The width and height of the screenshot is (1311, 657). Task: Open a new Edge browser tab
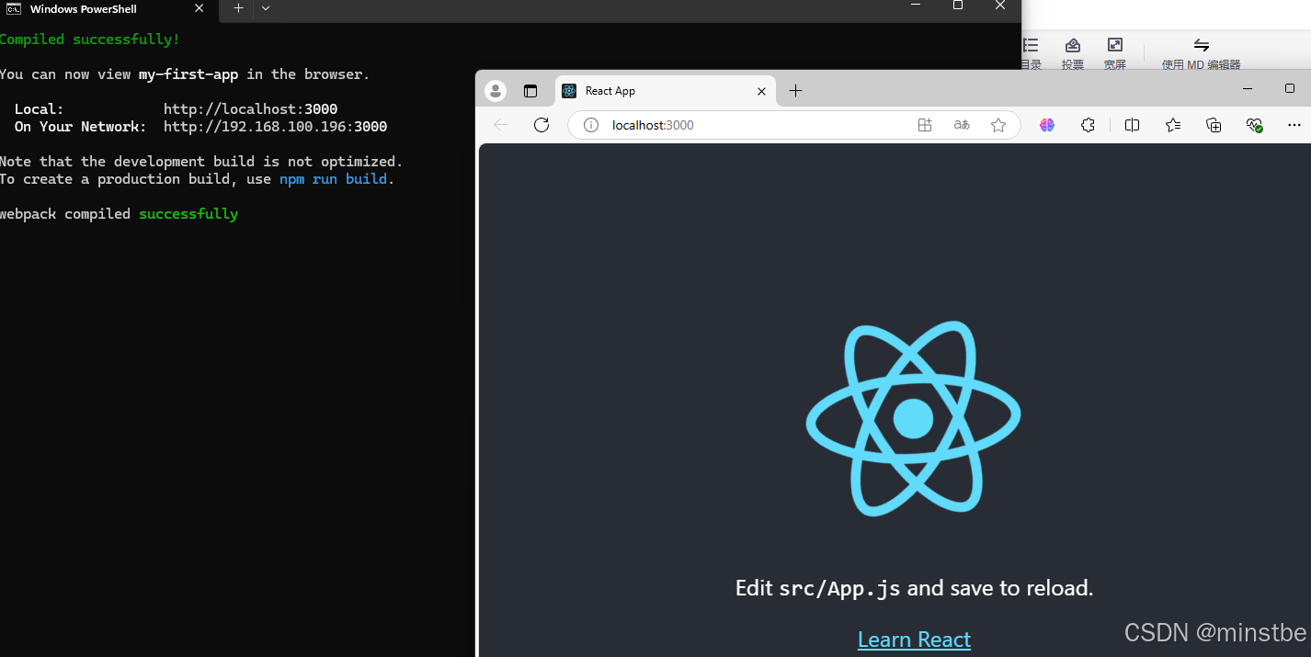[796, 91]
